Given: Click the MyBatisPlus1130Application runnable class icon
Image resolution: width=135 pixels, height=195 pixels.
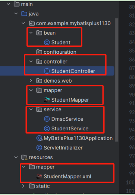Looking at the screenshot, I should click(x=40, y=138).
